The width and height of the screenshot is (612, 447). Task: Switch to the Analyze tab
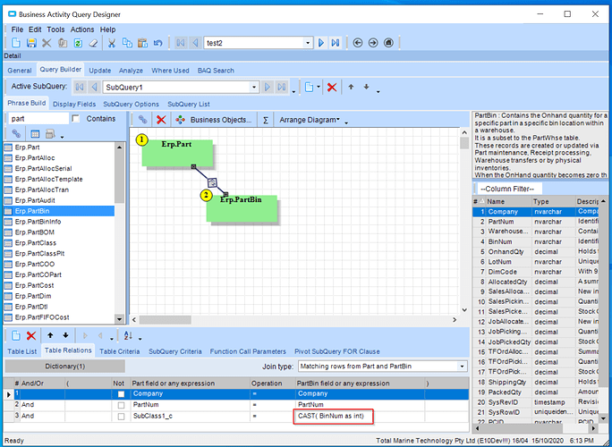tap(131, 71)
